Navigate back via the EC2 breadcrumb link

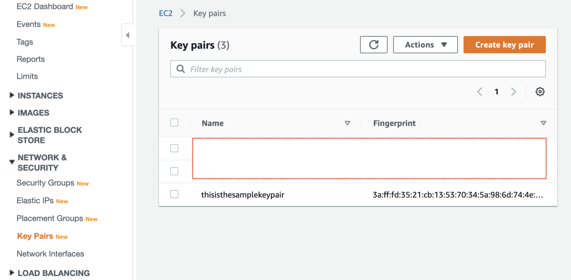tap(166, 13)
